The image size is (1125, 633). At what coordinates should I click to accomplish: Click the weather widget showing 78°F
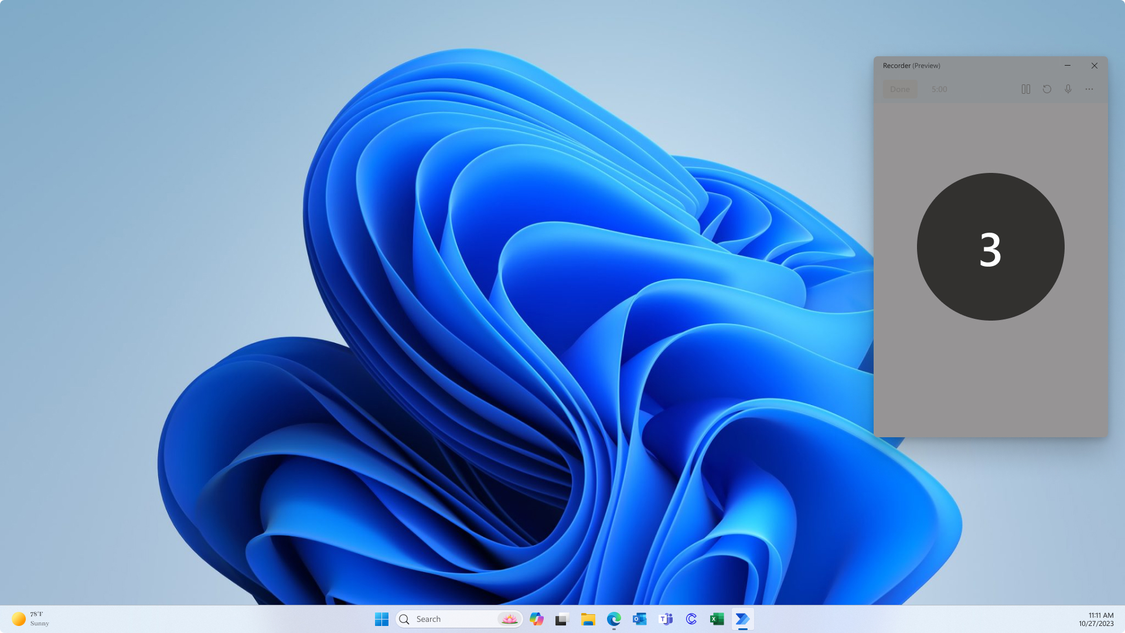31,618
